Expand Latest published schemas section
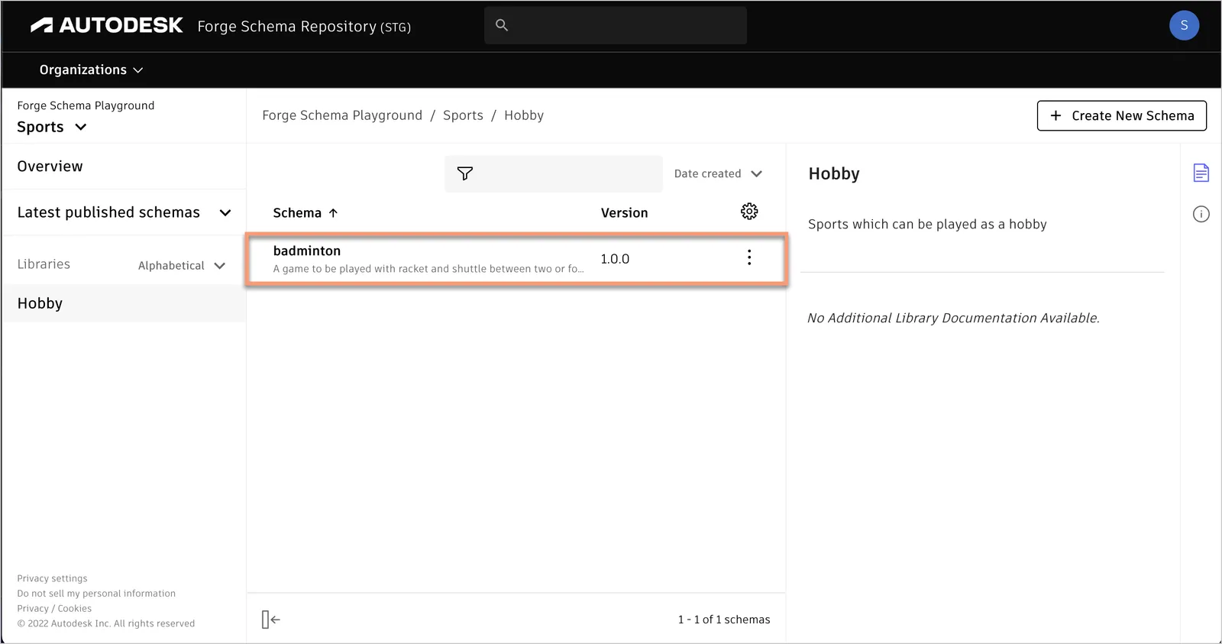 (124, 212)
